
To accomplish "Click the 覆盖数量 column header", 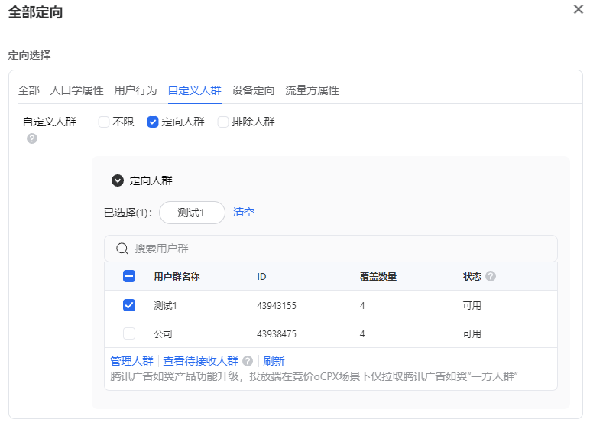I will pyautogui.click(x=378, y=276).
